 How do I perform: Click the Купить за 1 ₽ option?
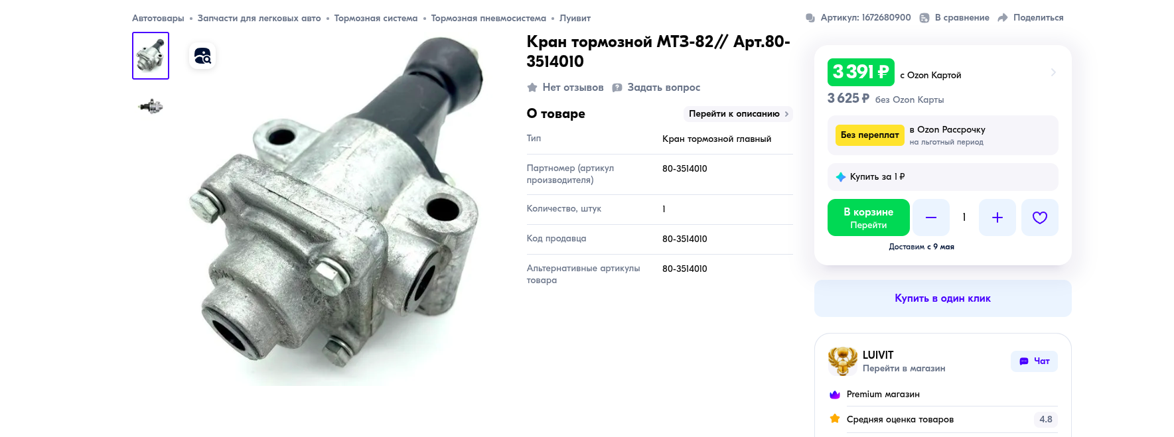click(x=942, y=177)
